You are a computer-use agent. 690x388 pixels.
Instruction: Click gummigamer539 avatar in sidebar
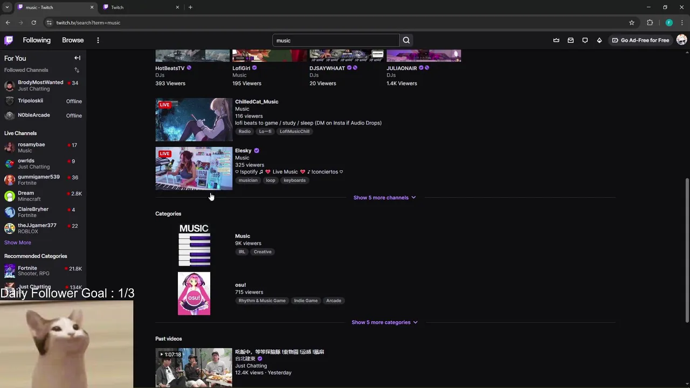[x=9, y=180]
